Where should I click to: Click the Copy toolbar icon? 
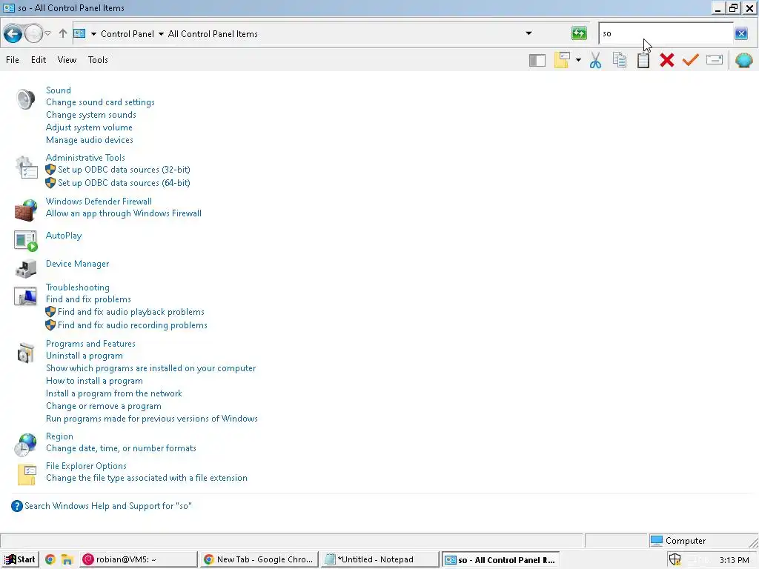[620, 61]
